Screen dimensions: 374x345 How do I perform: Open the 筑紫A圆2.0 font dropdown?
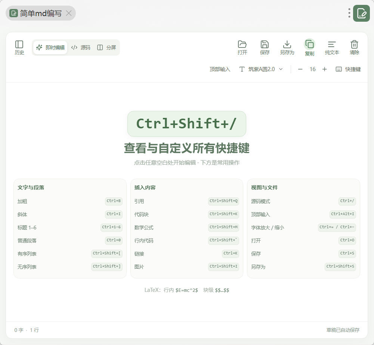pos(261,69)
